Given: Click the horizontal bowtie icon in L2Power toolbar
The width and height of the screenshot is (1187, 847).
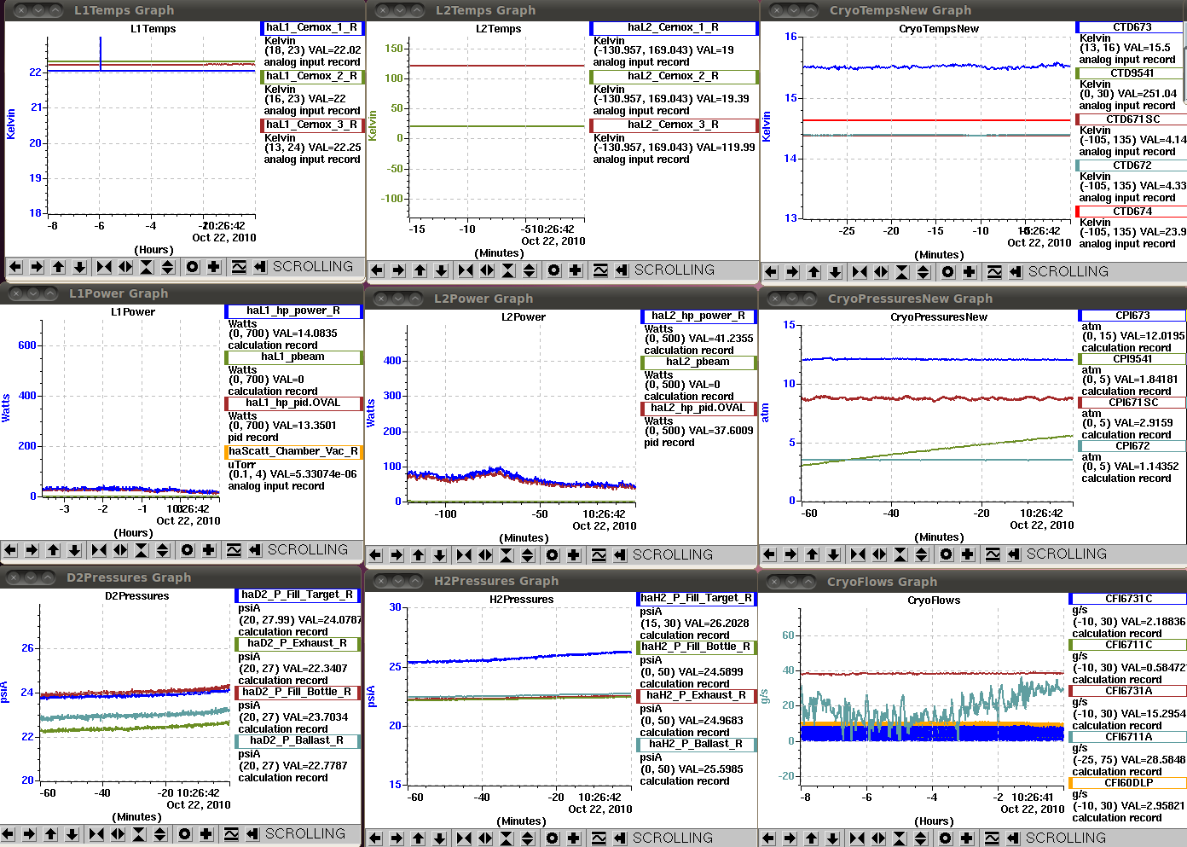Looking at the screenshot, I should pyautogui.click(x=464, y=555).
